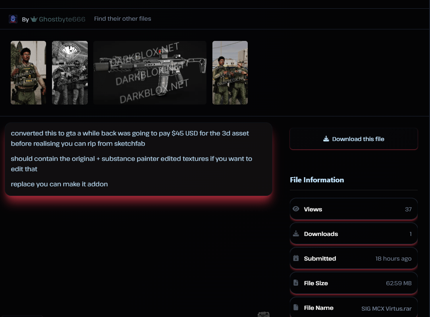Click the file icon in the File Name row

(296, 307)
